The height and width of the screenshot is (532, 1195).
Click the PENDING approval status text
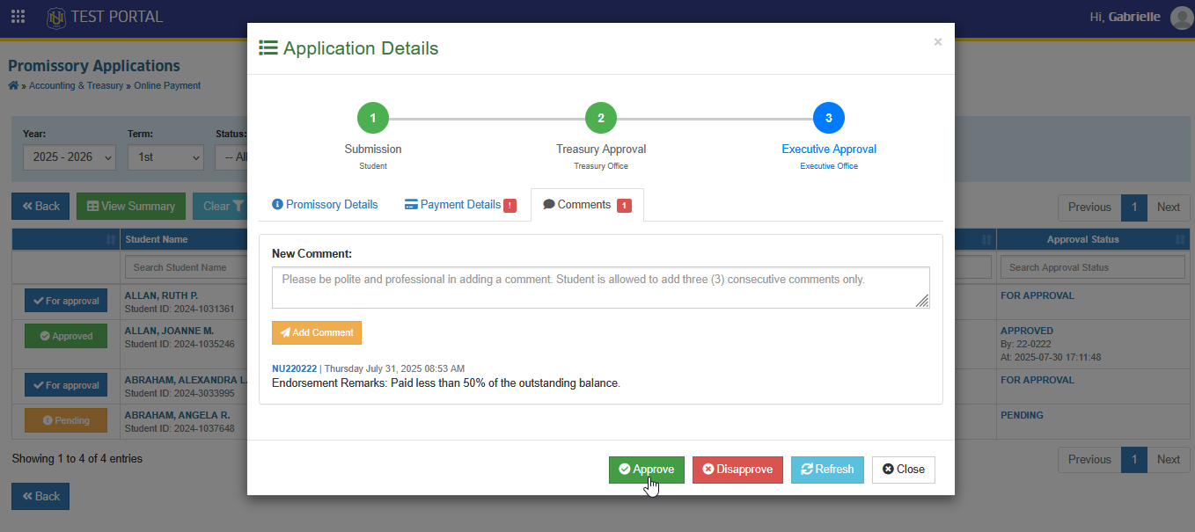pos(1022,415)
